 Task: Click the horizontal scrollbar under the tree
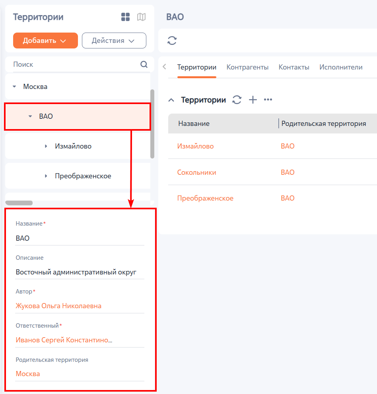[19, 203]
